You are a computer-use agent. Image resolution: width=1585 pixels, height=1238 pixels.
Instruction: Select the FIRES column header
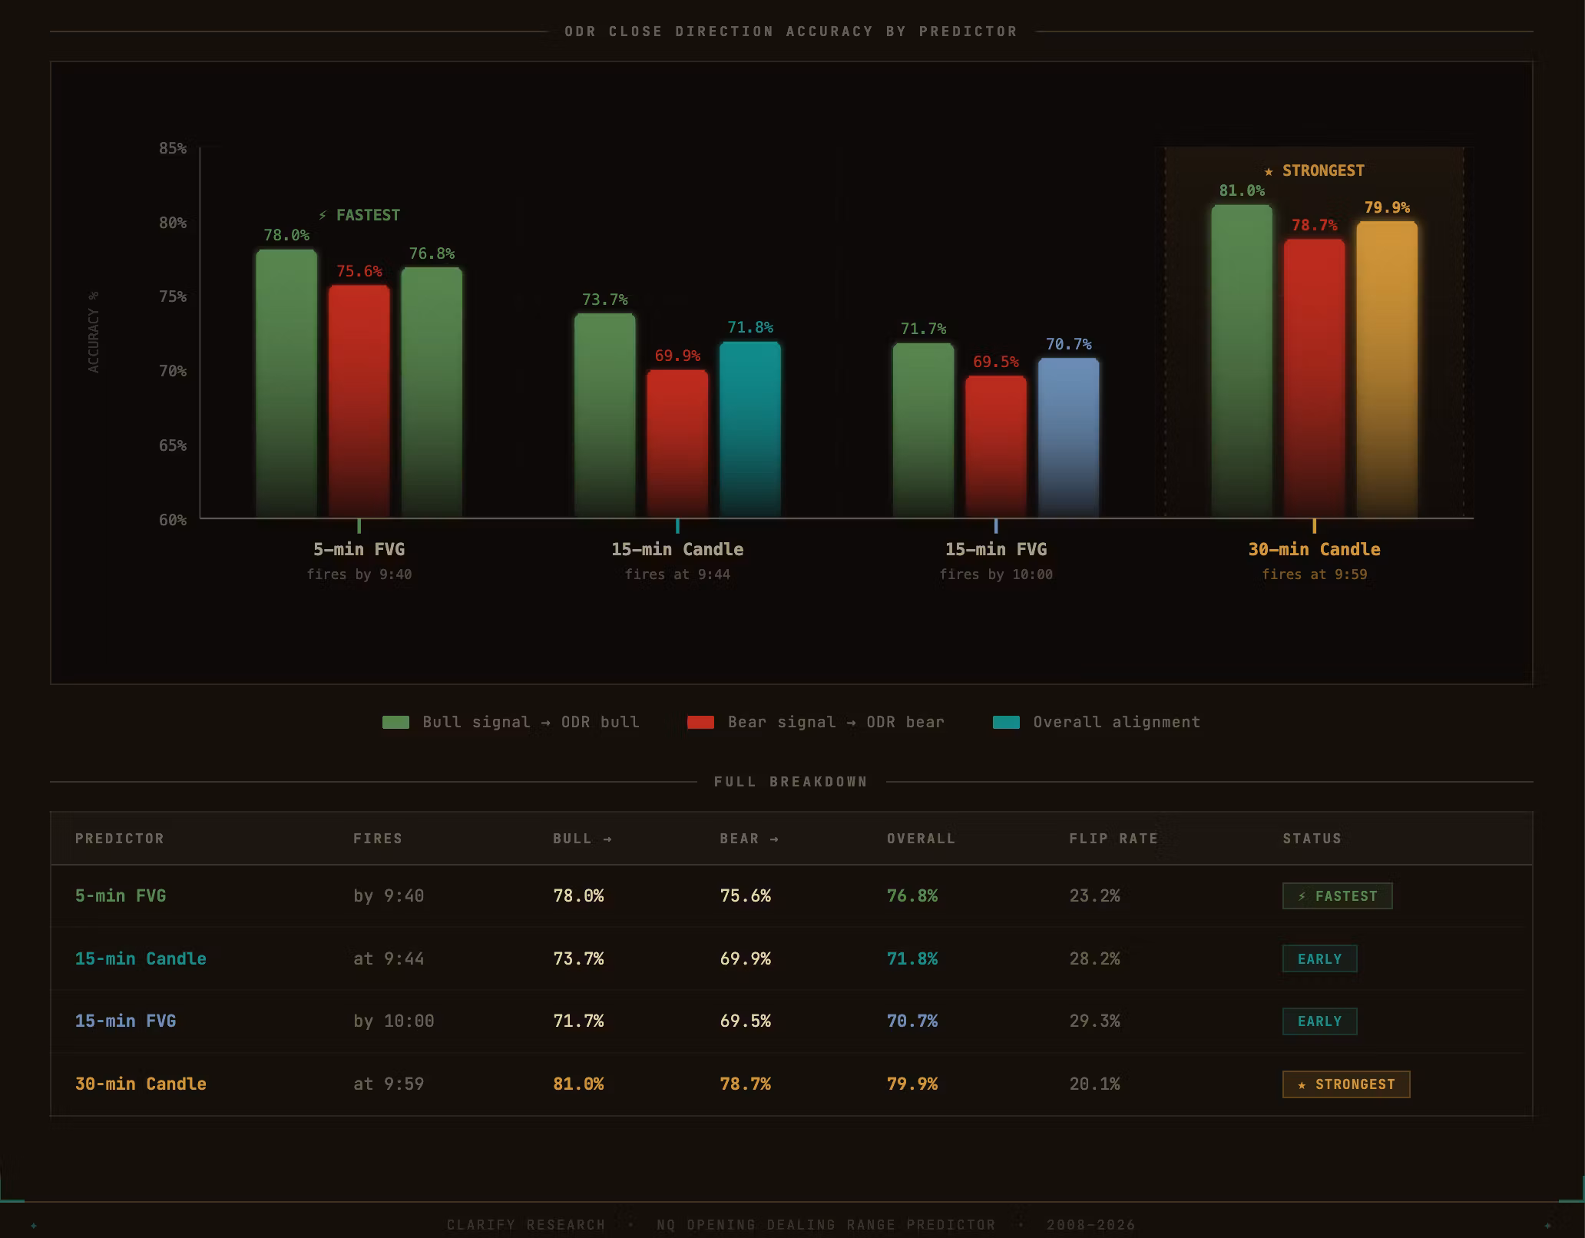(x=378, y=839)
